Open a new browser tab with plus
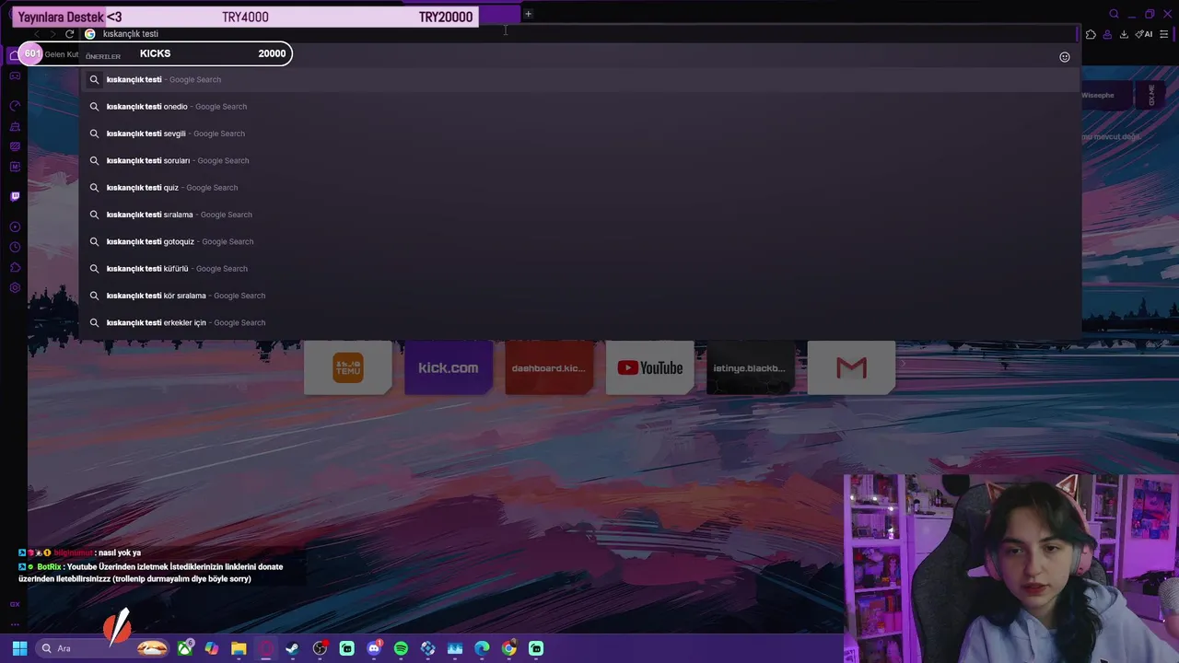The width and height of the screenshot is (1179, 663). pyautogui.click(x=528, y=14)
